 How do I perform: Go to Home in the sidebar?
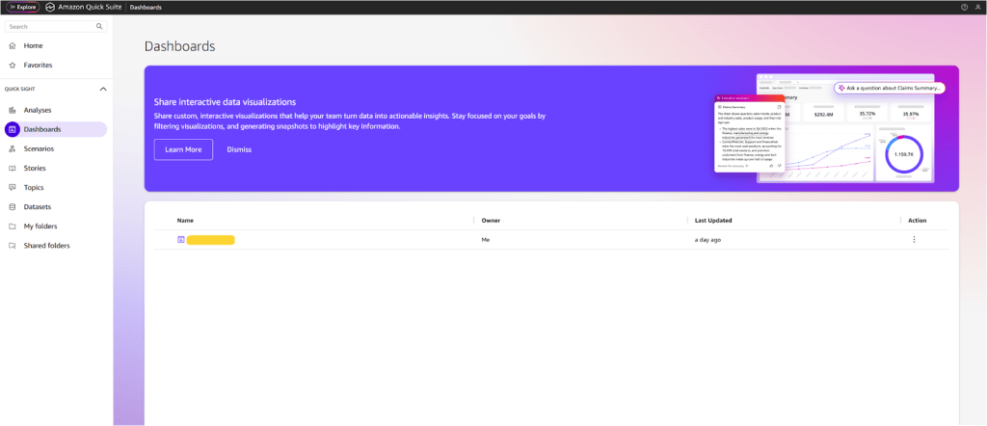33,45
